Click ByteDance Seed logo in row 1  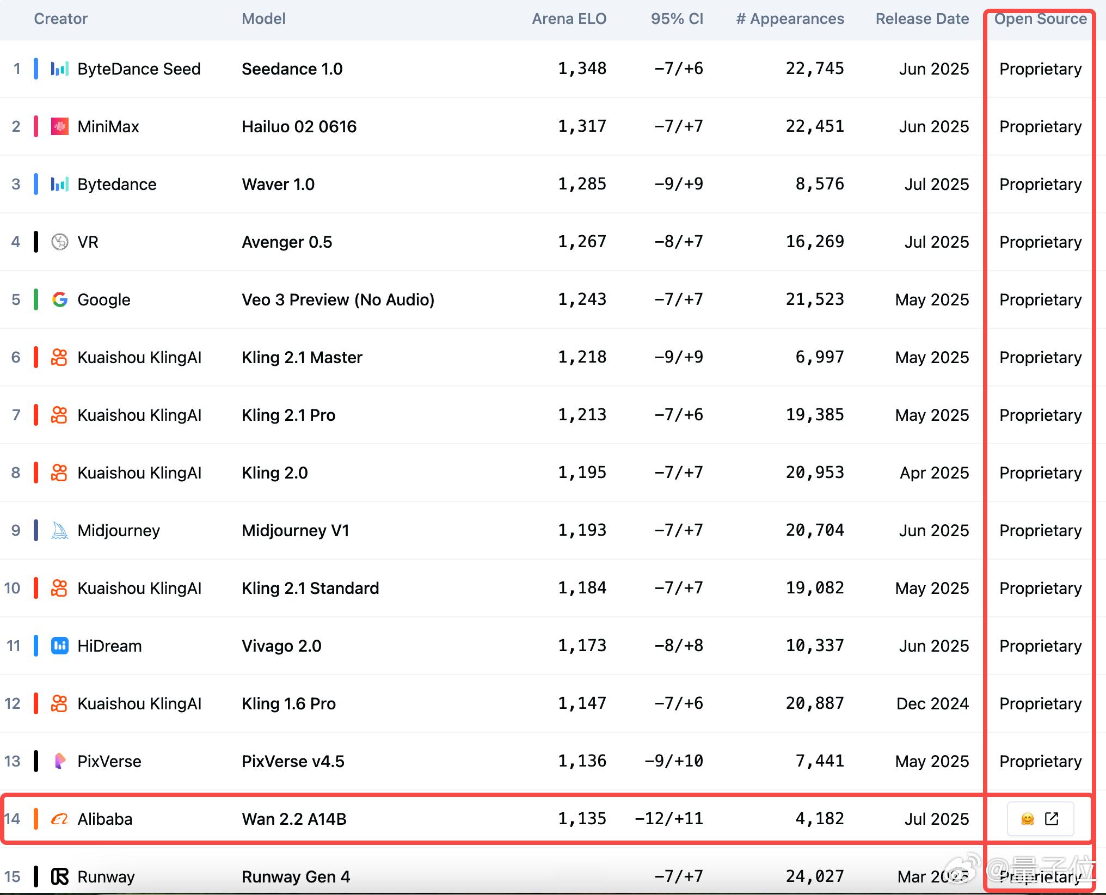coord(59,69)
